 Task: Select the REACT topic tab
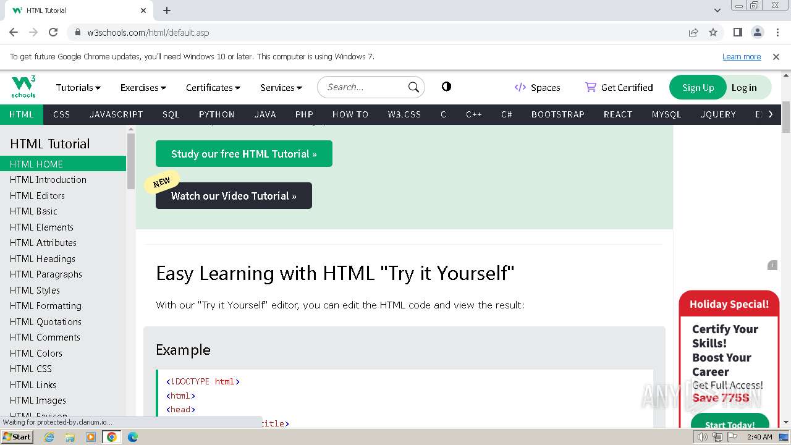click(x=618, y=114)
